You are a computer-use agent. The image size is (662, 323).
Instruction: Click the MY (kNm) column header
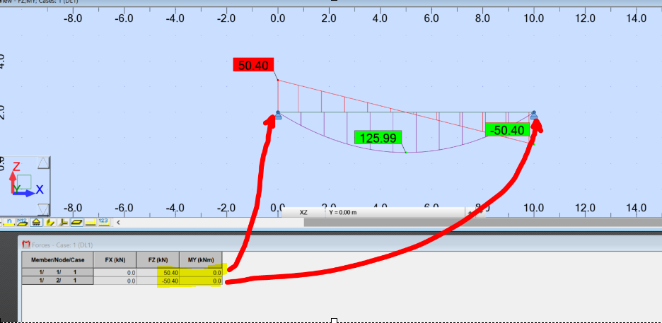pyautogui.click(x=201, y=260)
